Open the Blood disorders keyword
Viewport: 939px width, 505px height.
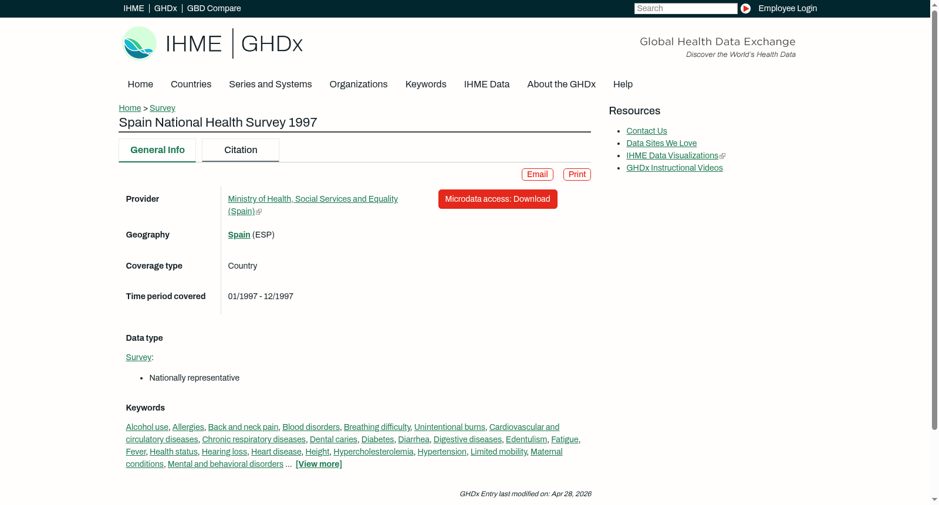click(x=311, y=428)
